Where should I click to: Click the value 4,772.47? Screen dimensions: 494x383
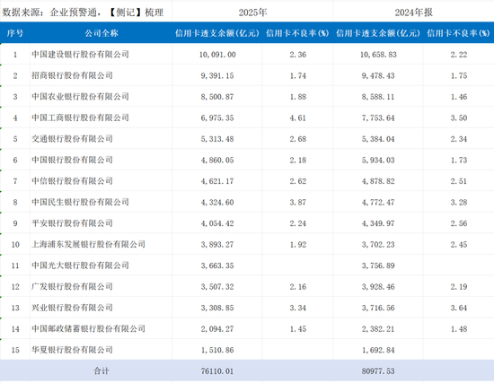click(x=378, y=203)
